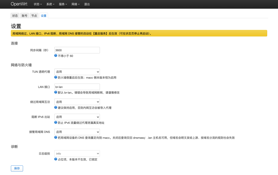The image size is (278, 175).
Task: Click the 诊断 section heading
Action: [x=14, y=147]
